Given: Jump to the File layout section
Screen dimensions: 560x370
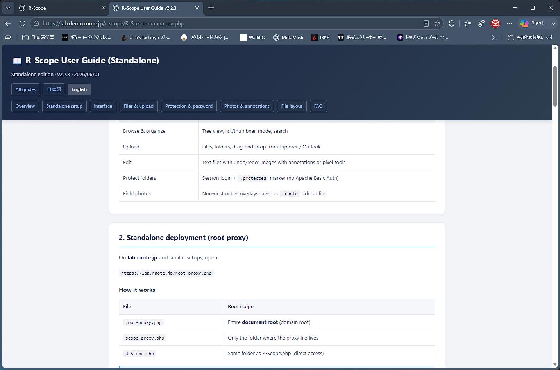Looking at the screenshot, I should click(292, 106).
